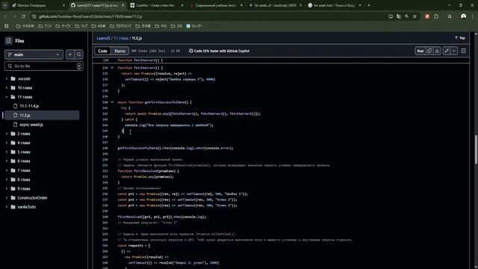
Task: Open more edit options dropdown
Action: click(x=454, y=51)
